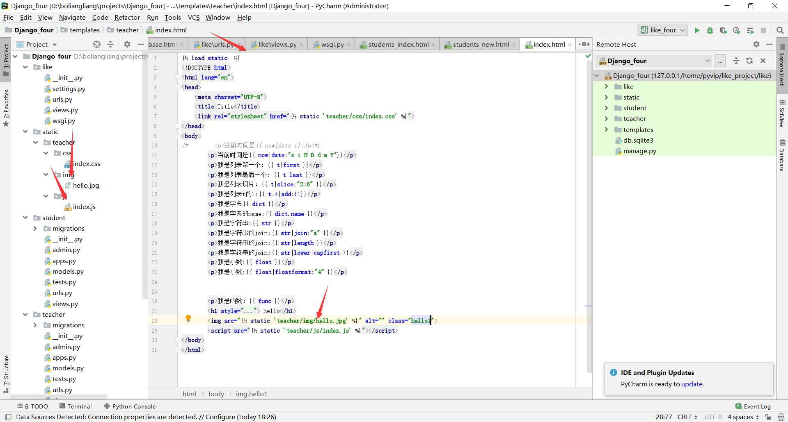Toggle read-only lock icon in status bar
Image resolution: width=788 pixels, height=422 pixels.
(x=768, y=417)
